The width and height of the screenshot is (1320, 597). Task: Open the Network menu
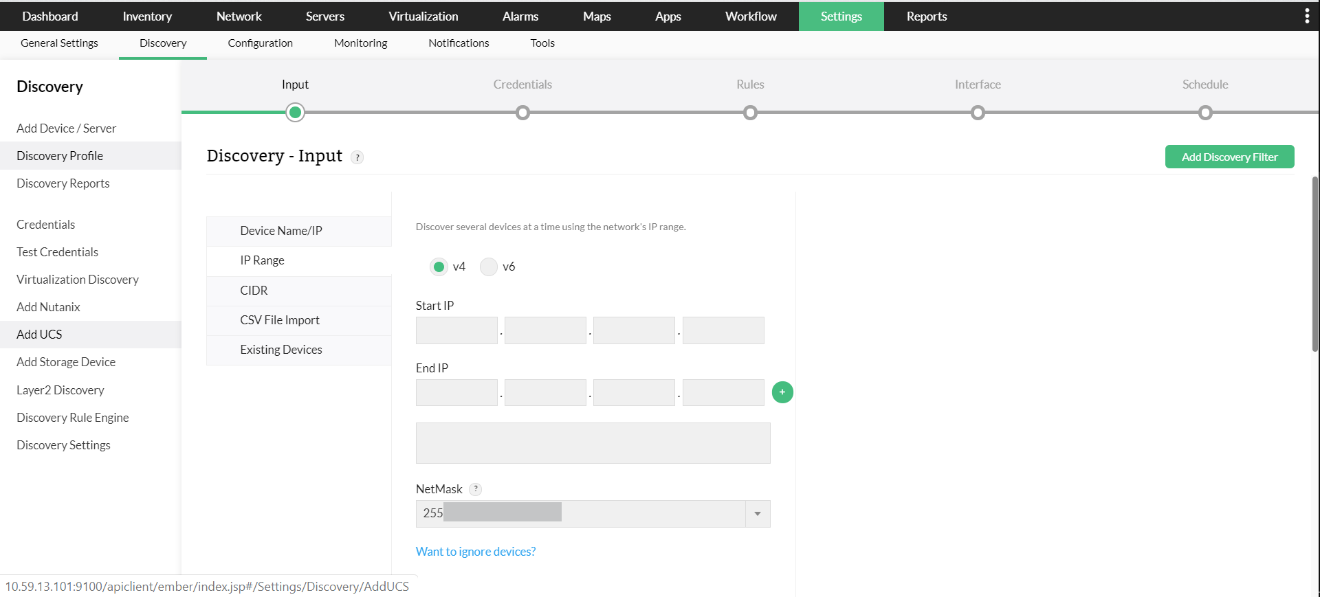click(x=239, y=16)
